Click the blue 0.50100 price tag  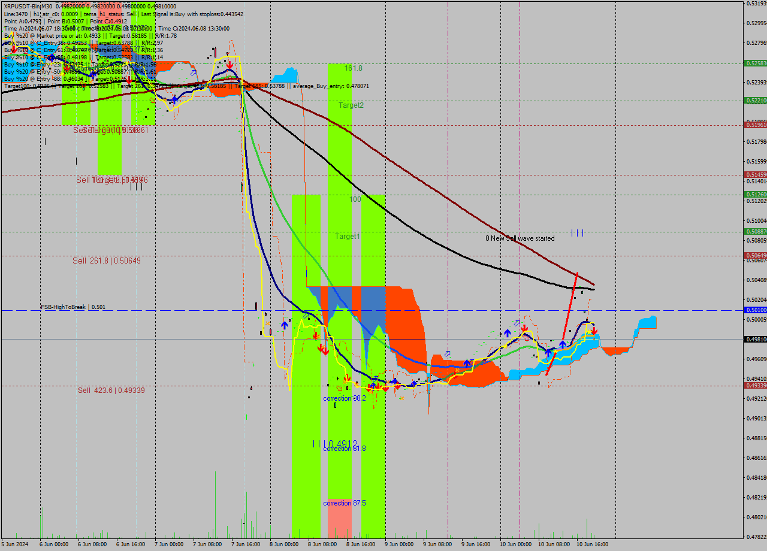(x=755, y=310)
